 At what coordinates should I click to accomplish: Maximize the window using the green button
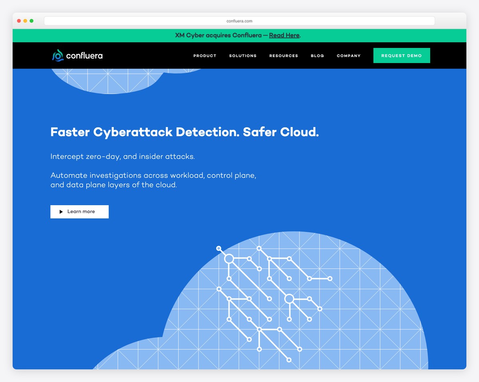pos(32,21)
